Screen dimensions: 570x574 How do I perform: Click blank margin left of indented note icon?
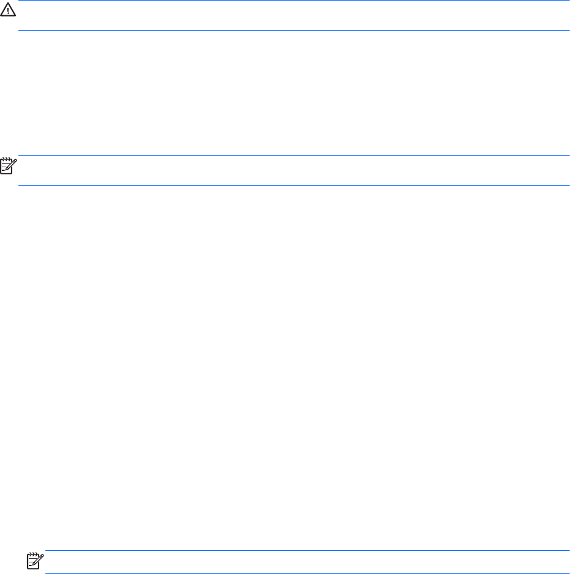click(x=13, y=562)
